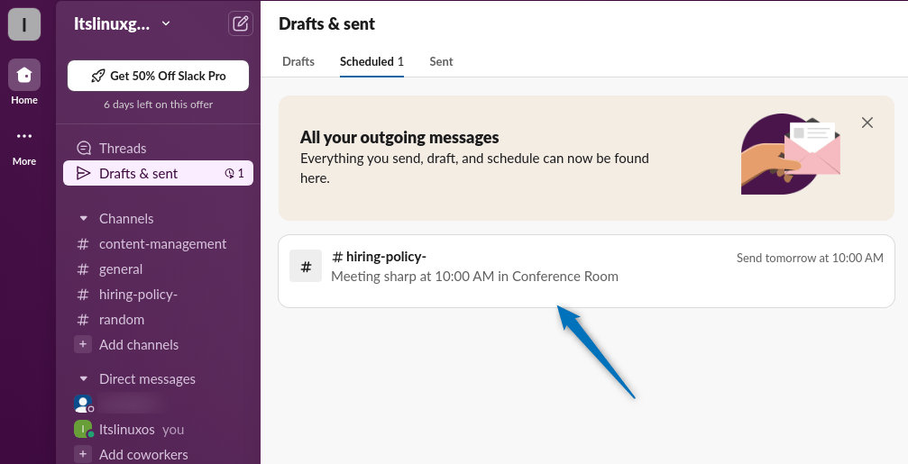
Task: Click Get 50% Off Slack Pro button
Action: (158, 77)
